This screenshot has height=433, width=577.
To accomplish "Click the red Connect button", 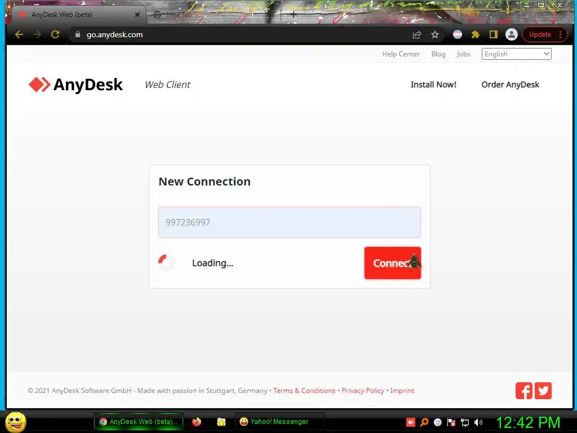I will pyautogui.click(x=393, y=263).
